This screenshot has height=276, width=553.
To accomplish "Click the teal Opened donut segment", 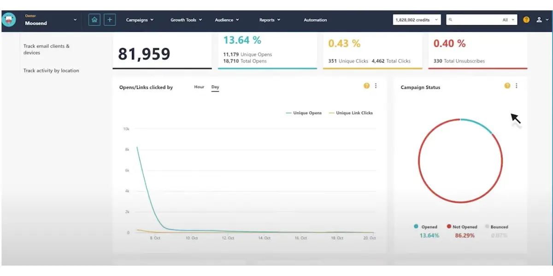I will tap(478, 125).
